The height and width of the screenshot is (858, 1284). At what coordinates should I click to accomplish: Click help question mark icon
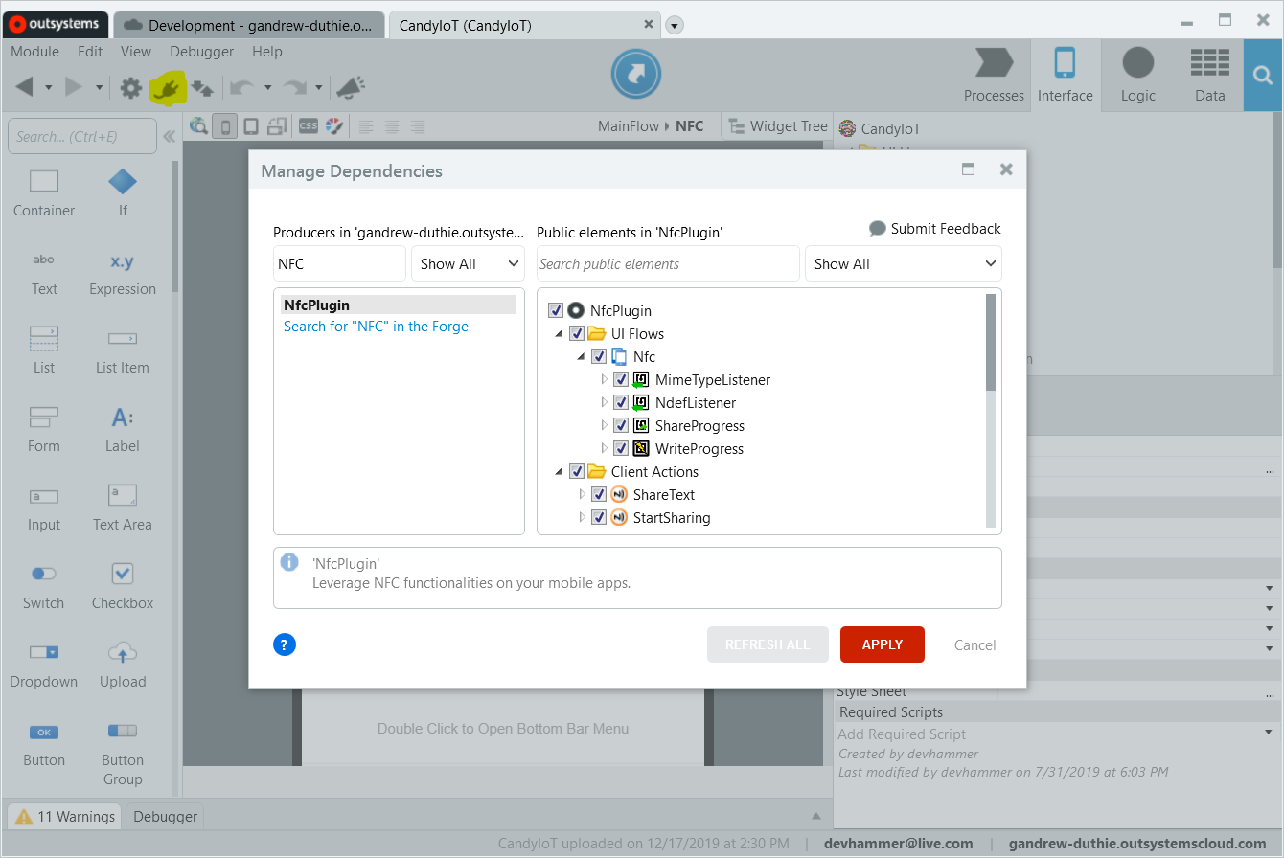click(285, 644)
